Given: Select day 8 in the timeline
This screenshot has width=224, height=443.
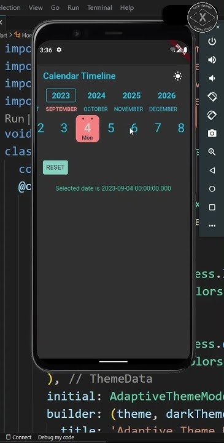Looking at the screenshot, I should pyautogui.click(x=181, y=128).
